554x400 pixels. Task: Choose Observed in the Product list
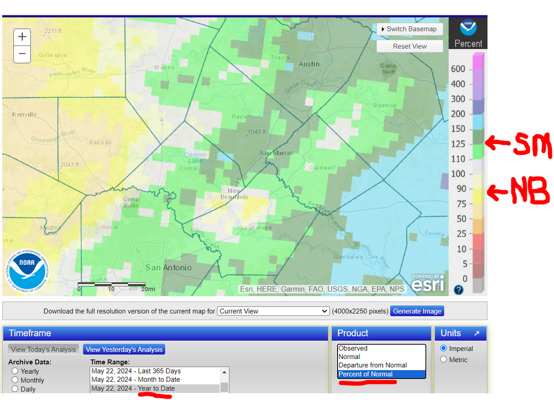click(353, 348)
